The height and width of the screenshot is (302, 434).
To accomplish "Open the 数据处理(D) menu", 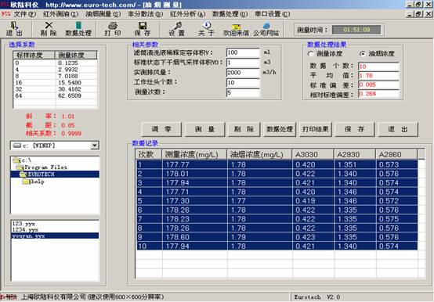I will (x=230, y=14).
